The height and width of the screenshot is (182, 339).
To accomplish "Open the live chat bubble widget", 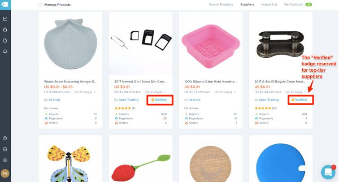I will click(328, 172).
